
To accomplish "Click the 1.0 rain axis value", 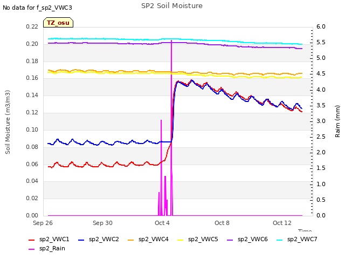I will (x=321, y=184).
